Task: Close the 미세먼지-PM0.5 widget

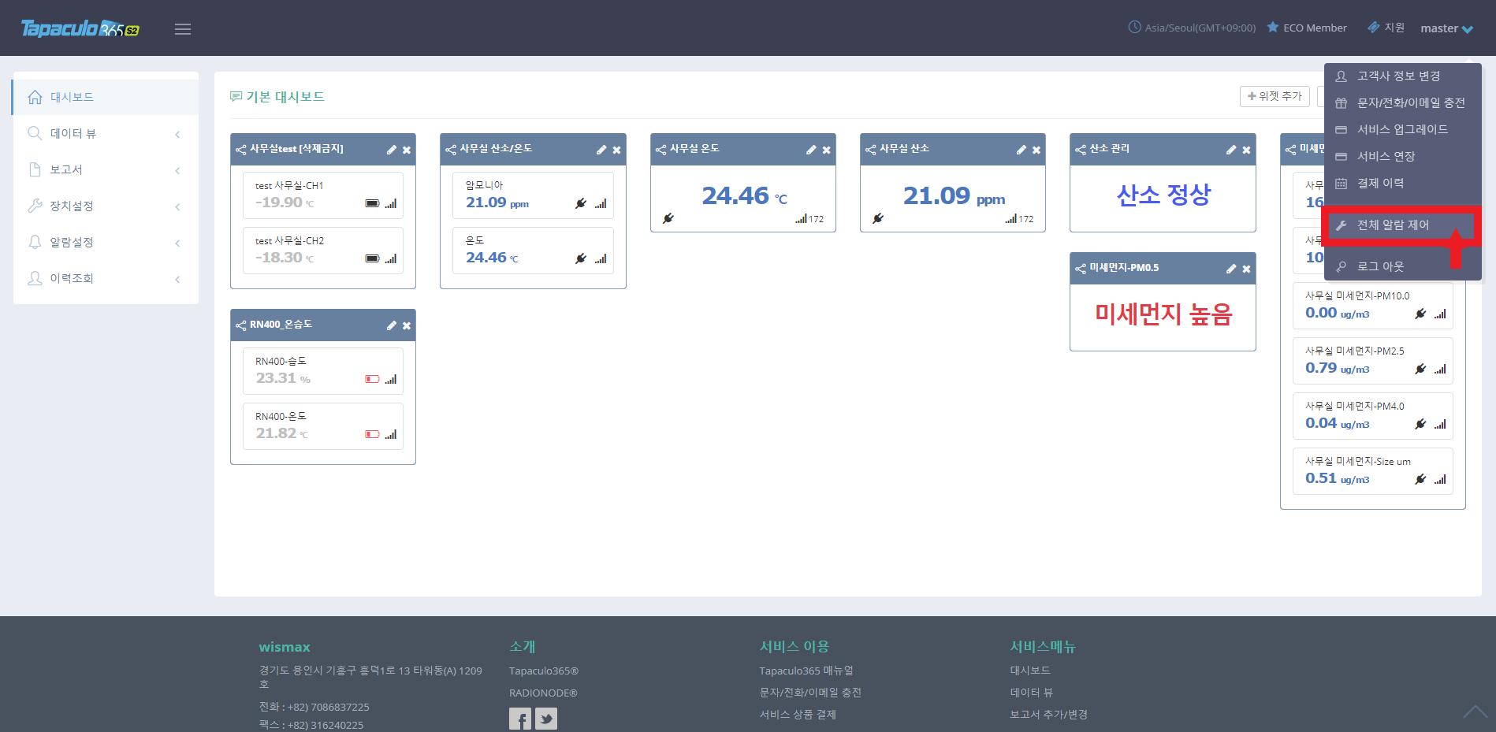Action: click(1246, 269)
